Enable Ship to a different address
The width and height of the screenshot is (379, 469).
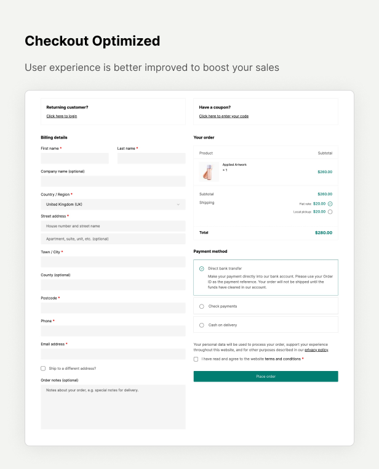[x=43, y=369]
